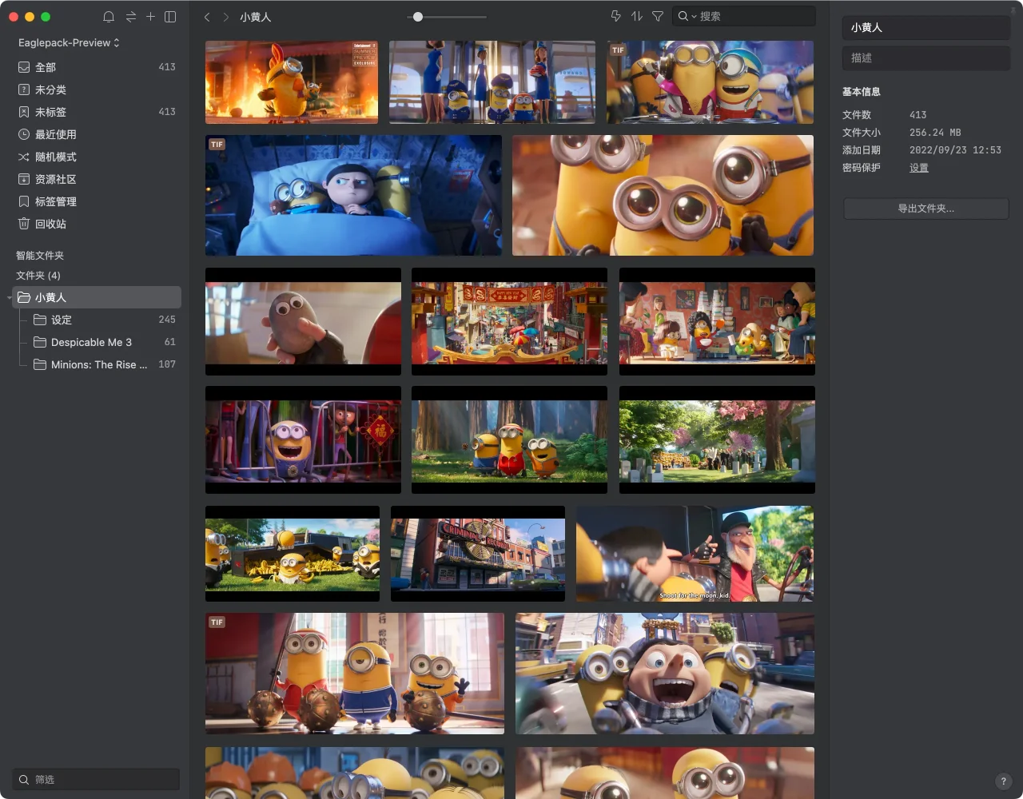Click the 描述 description field
1023x799 pixels.
click(926, 58)
